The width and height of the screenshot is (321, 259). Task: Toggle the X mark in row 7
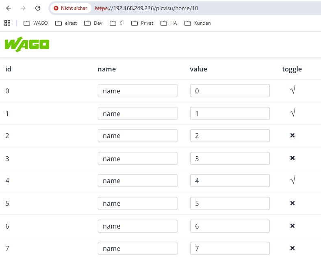pyautogui.click(x=292, y=248)
